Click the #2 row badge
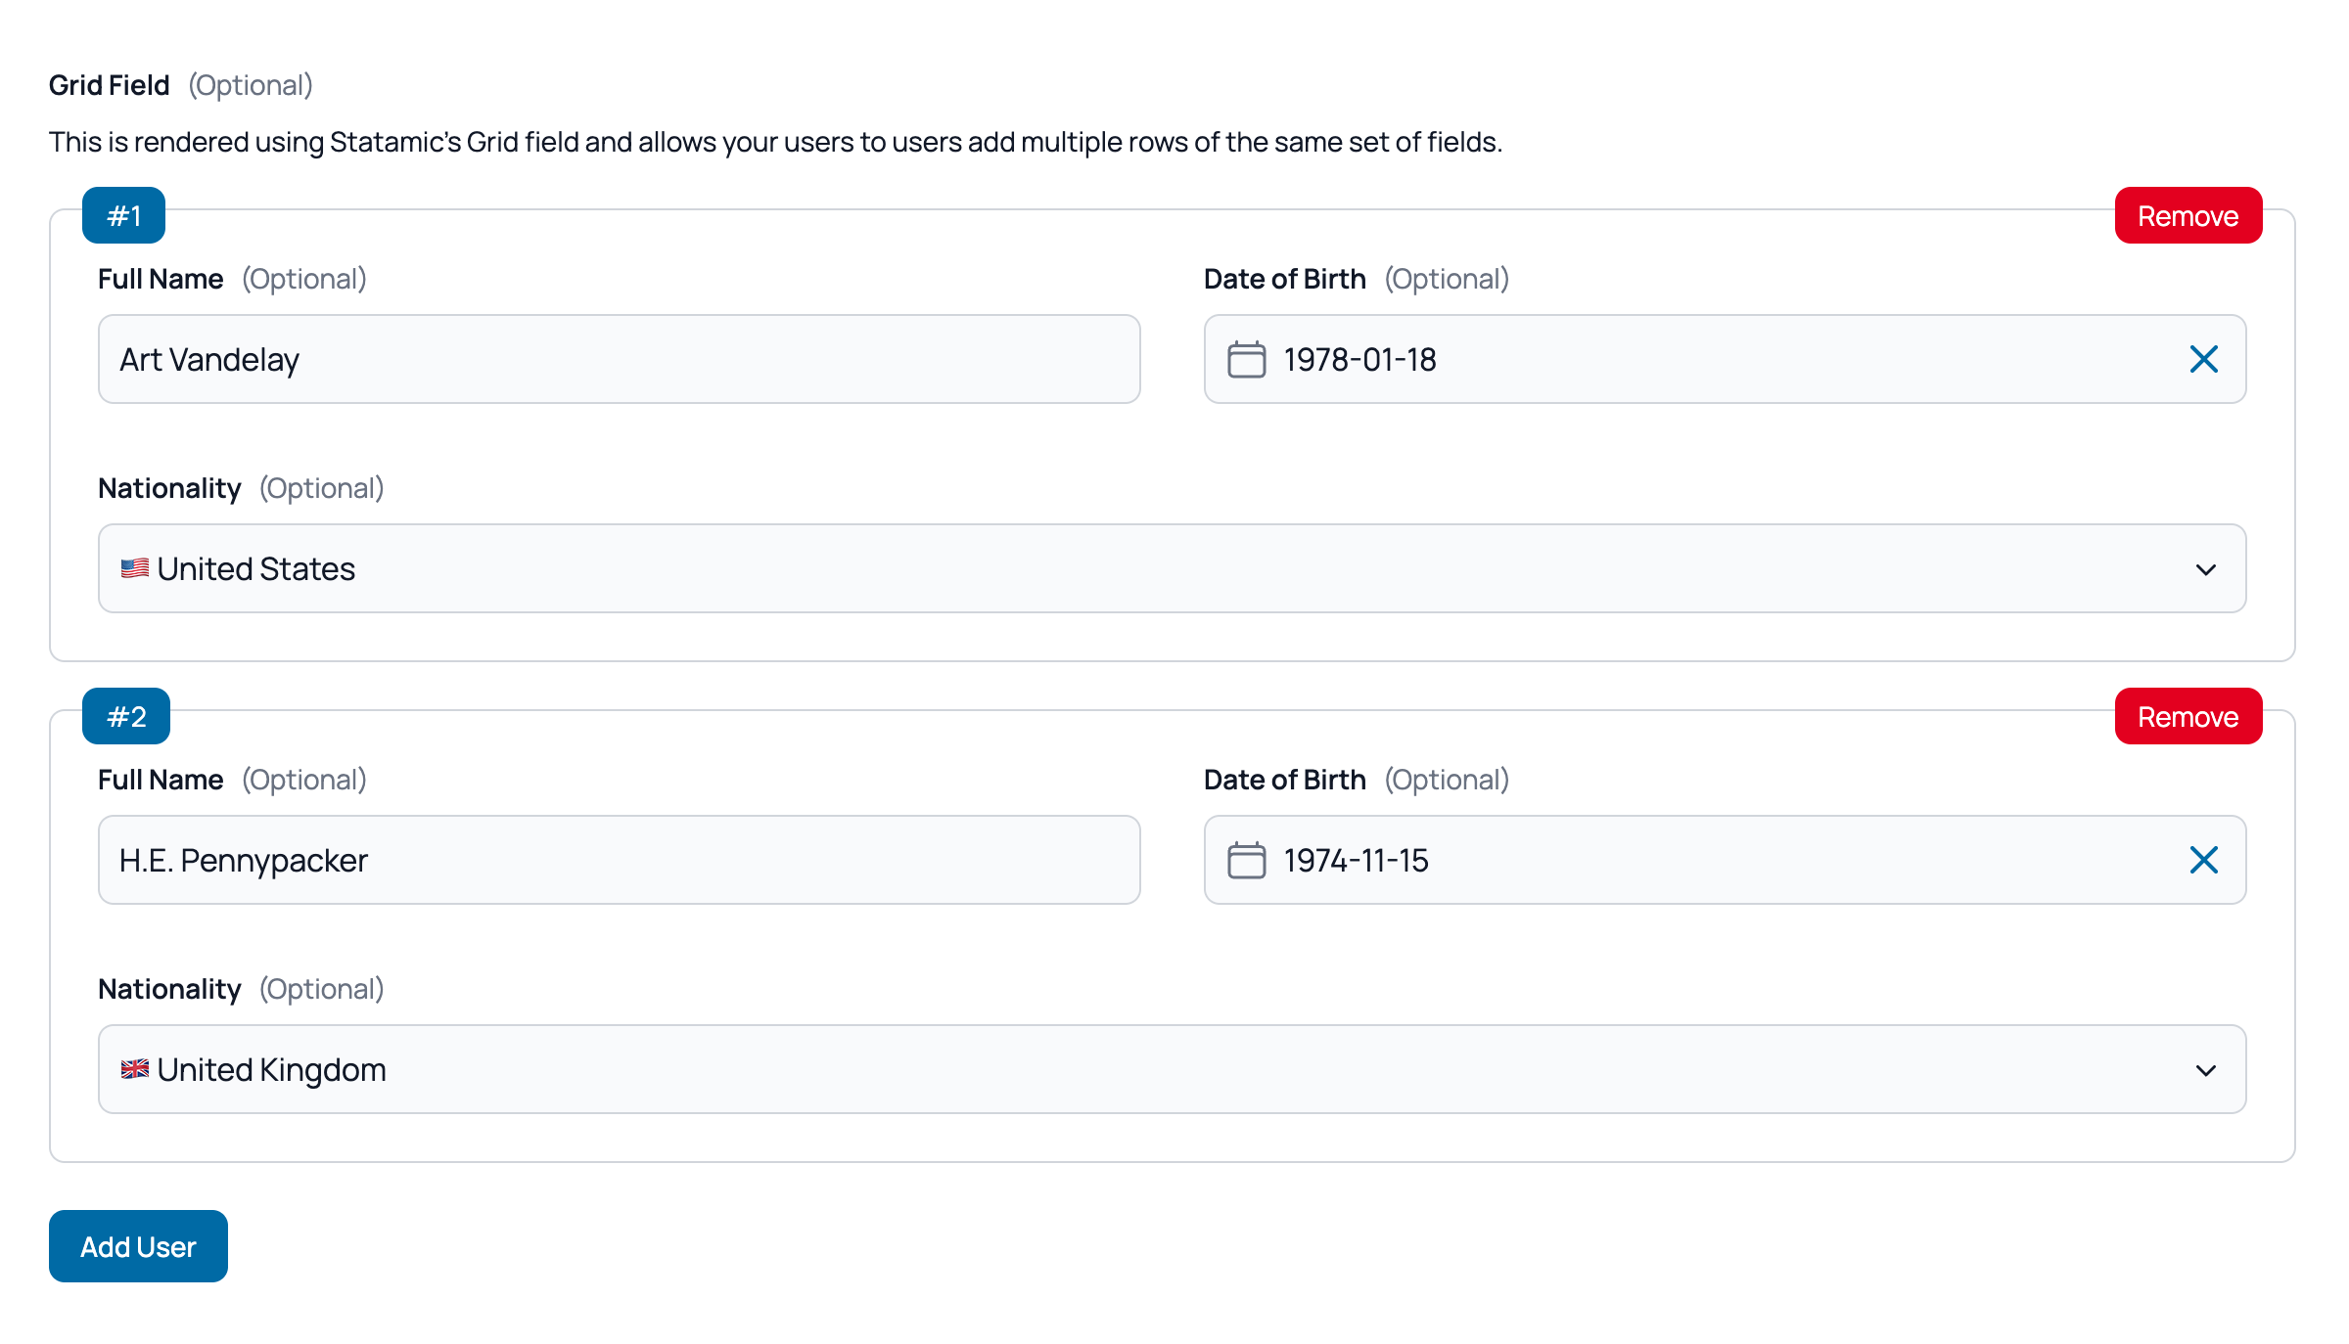 pyautogui.click(x=126, y=716)
